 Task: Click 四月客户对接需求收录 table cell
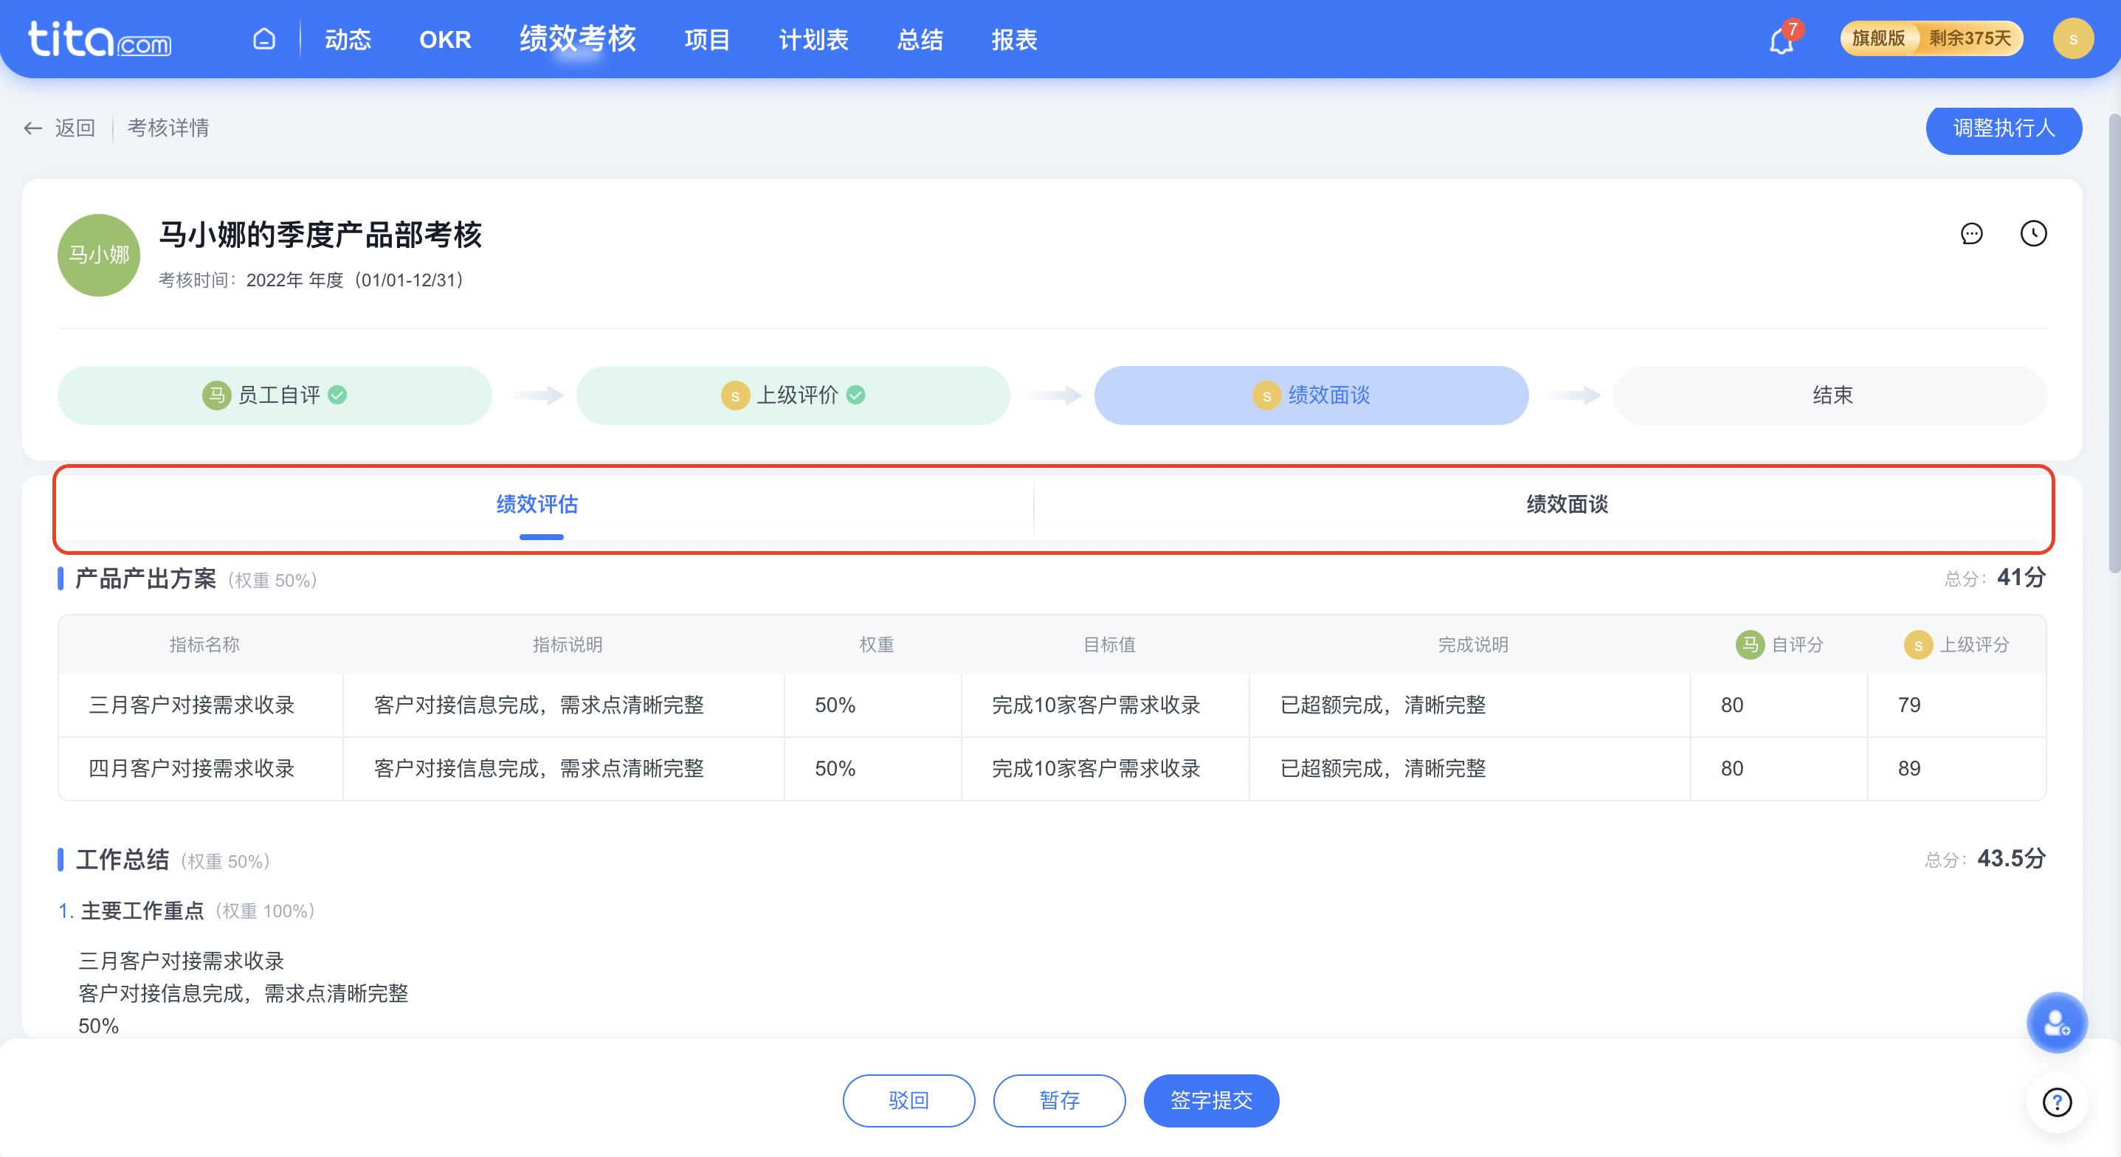tap(201, 768)
